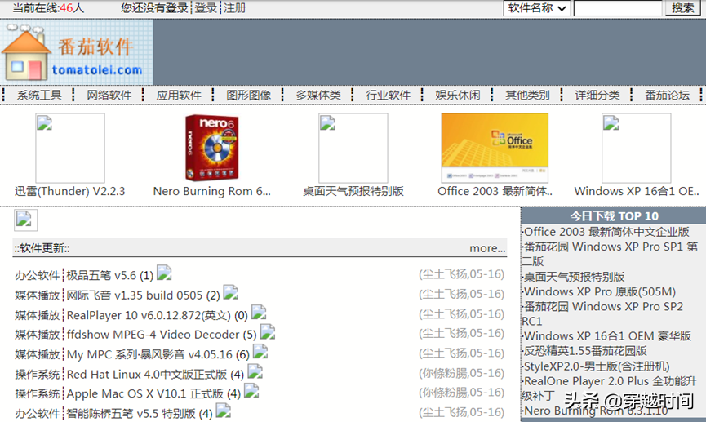Click the image icon beside RealPlayer 10
The width and height of the screenshot is (706, 422).
click(x=259, y=313)
